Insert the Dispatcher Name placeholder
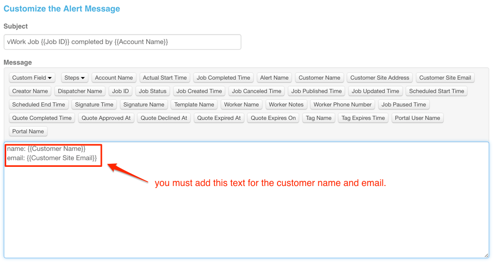The width and height of the screenshot is (494, 263). click(80, 91)
